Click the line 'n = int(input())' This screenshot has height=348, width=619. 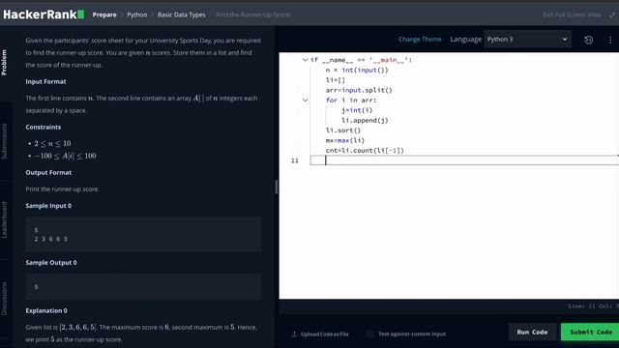coord(357,71)
